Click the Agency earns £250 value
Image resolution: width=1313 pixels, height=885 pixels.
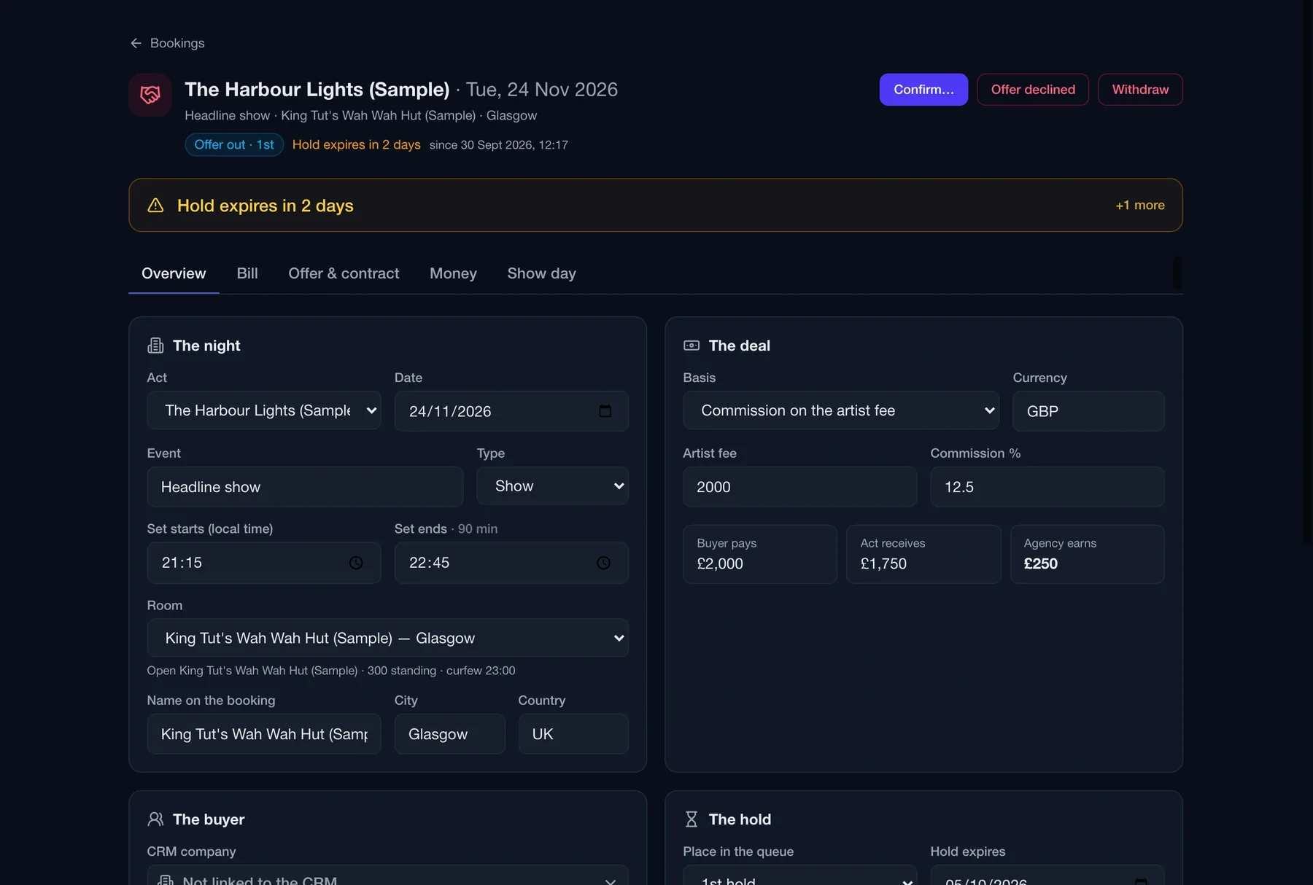1087,554
